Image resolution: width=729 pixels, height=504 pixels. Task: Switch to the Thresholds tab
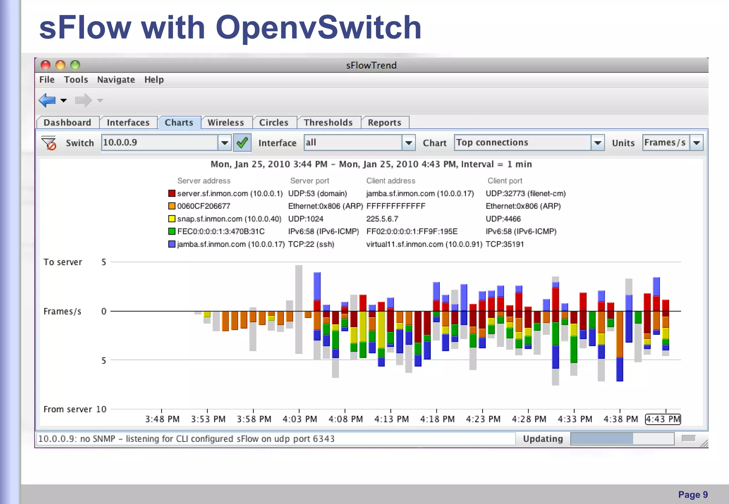(328, 123)
